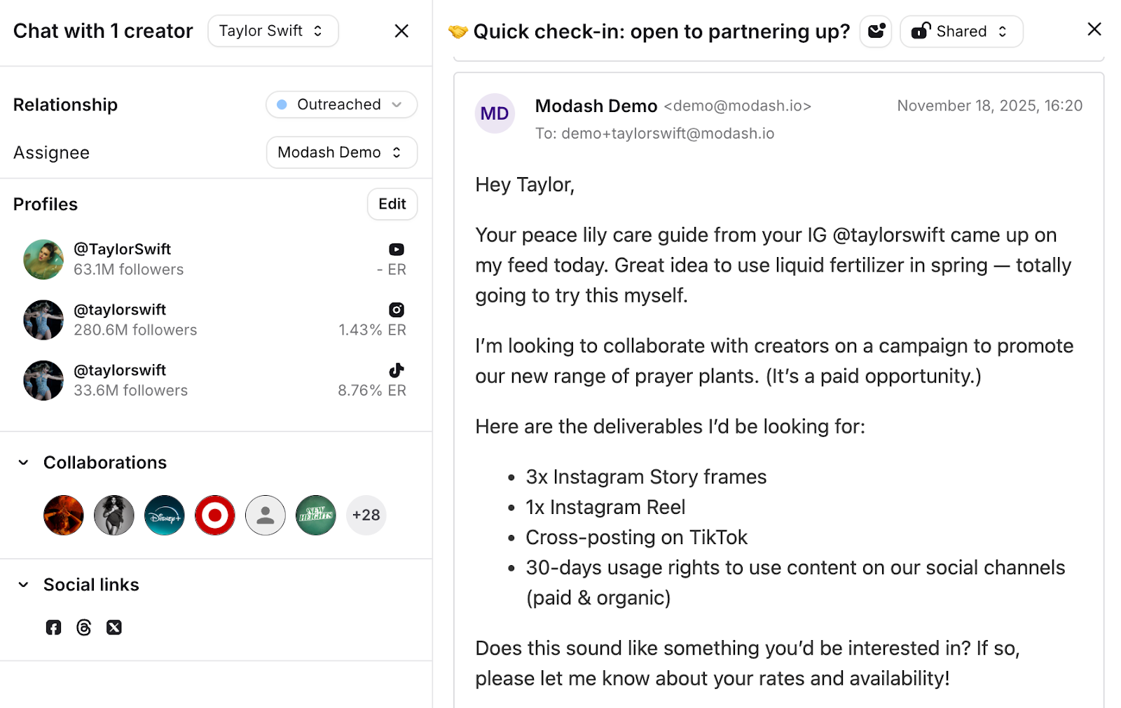
Task: Click the '1x Instagram Reel' bullet
Action: coord(605,507)
